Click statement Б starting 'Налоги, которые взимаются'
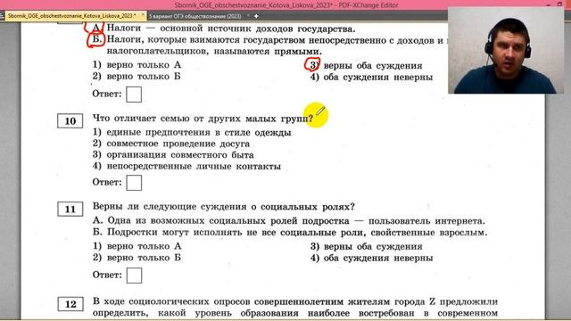Image resolution: width=571 pixels, height=321 pixels. (x=268, y=45)
